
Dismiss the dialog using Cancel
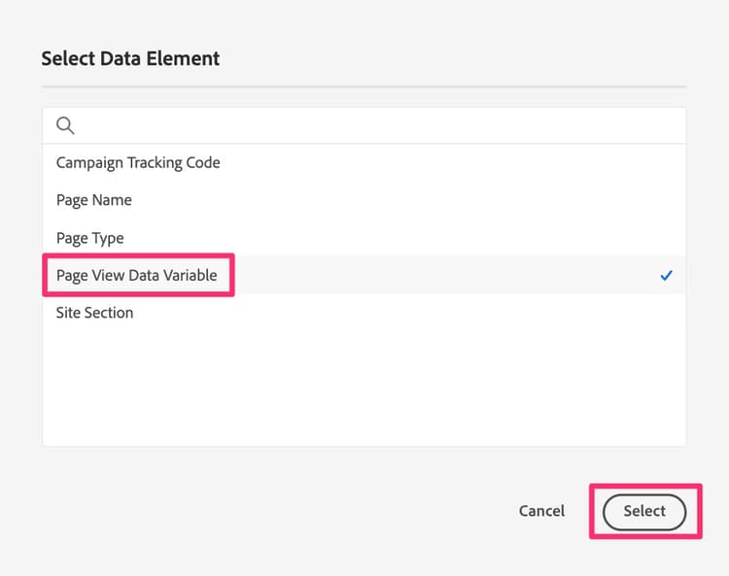click(x=541, y=511)
